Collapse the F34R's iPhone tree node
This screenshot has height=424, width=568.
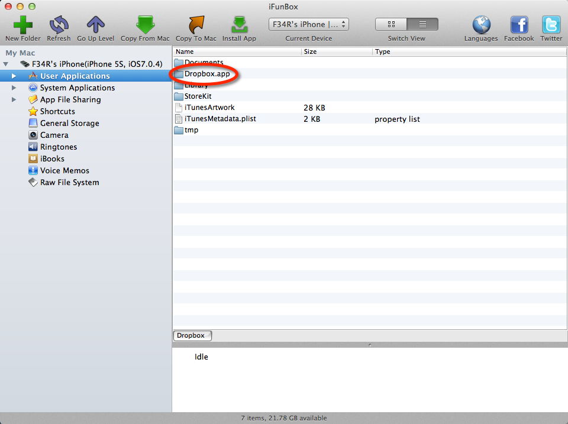click(x=6, y=64)
